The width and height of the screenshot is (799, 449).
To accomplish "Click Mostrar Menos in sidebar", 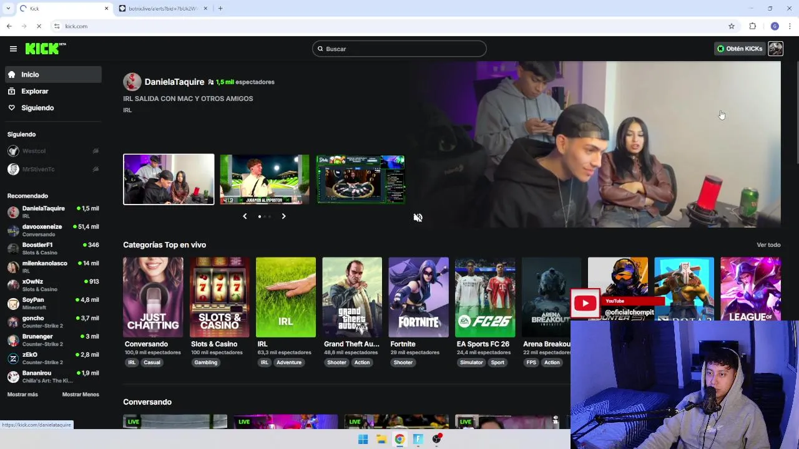I will point(81,394).
